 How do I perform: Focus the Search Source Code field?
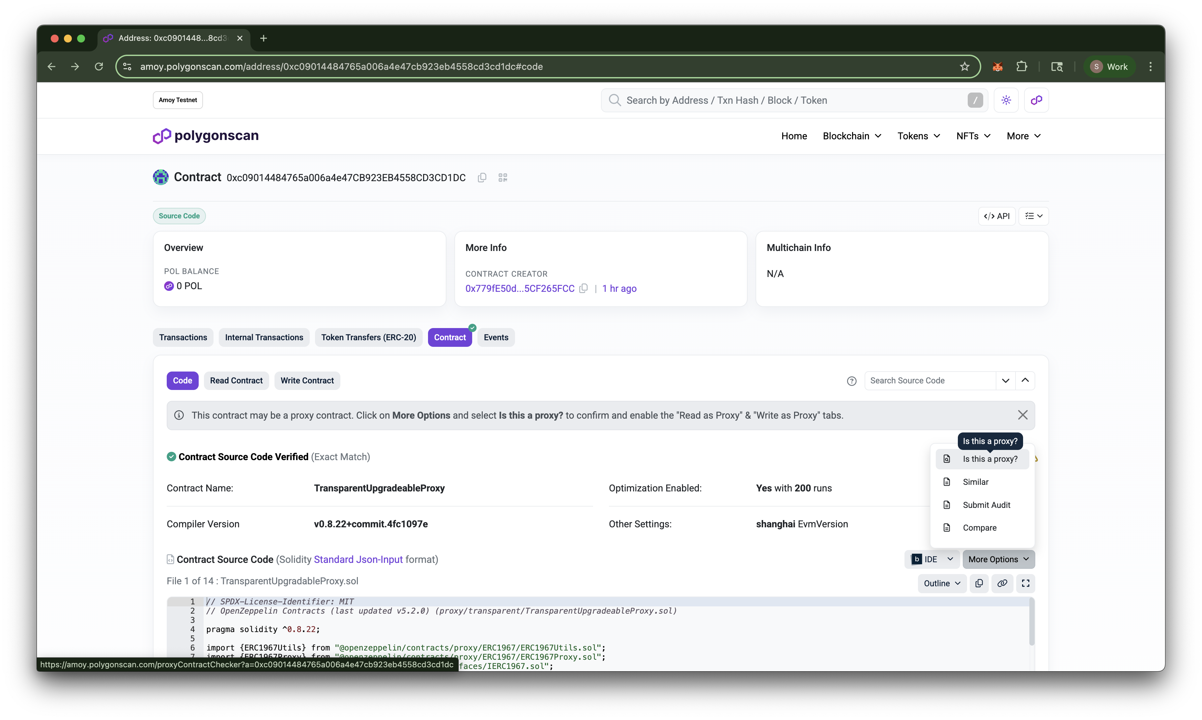930,380
